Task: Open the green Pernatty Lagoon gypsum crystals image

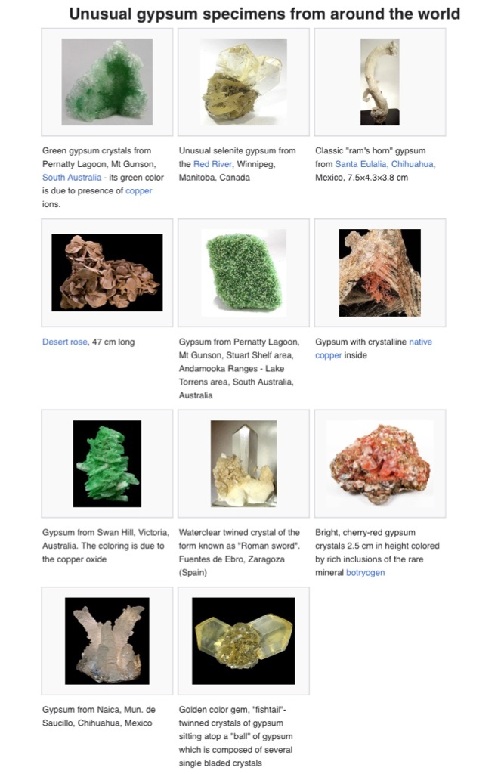Action: pyautogui.click(x=107, y=82)
